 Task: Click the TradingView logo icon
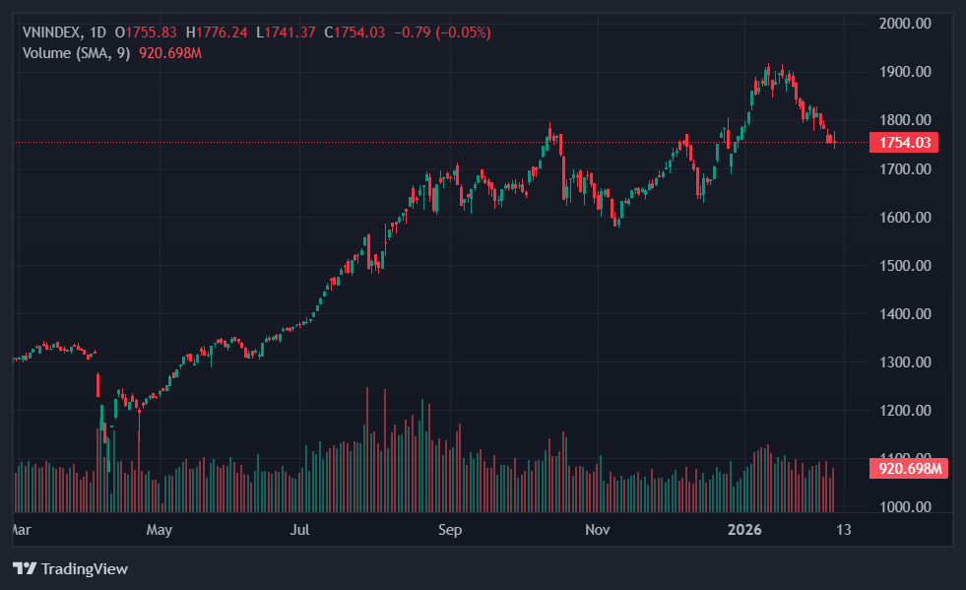[25, 569]
